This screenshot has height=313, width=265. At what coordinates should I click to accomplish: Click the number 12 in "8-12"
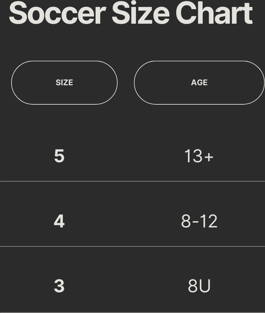[208, 221]
